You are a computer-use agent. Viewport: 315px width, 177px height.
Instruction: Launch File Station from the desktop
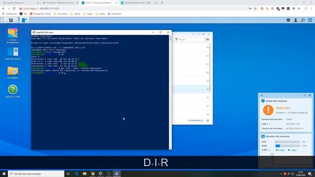(x=13, y=73)
